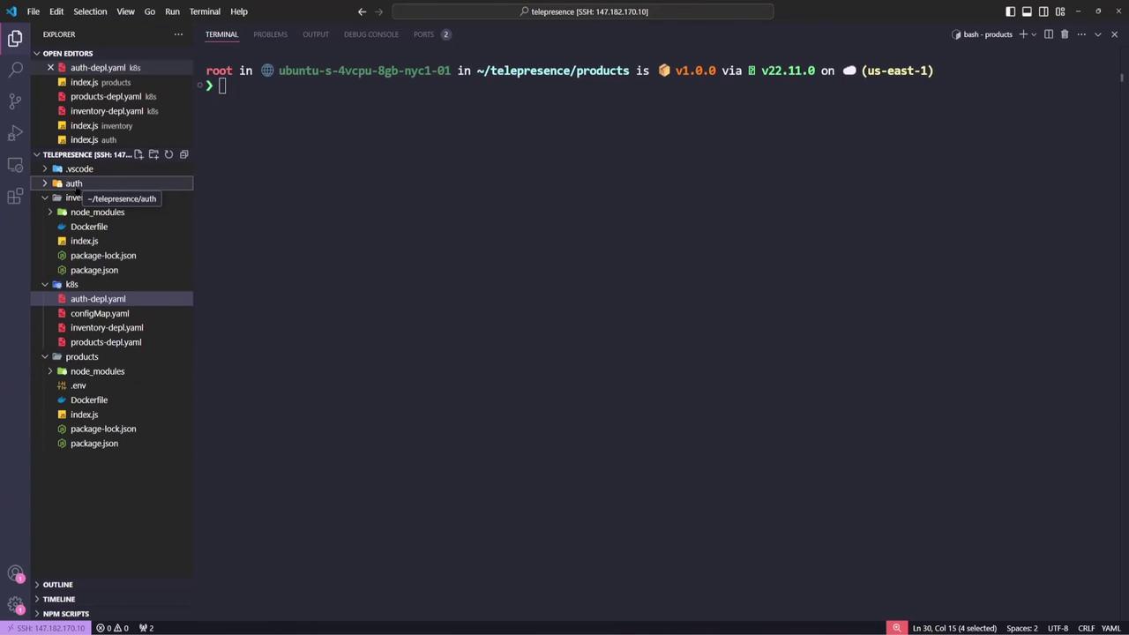Switch to the DEBUG CONSOLE tab
Image resolution: width=1129 pixels, height=635 pixels.
[x=371, y=34]
